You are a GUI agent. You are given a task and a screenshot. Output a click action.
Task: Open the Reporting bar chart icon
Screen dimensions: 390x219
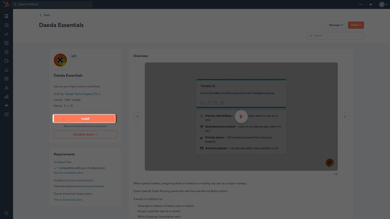pos(7,97)
